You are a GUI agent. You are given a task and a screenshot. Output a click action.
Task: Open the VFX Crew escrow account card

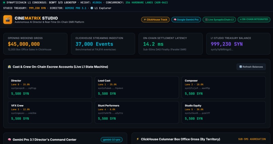50,112
